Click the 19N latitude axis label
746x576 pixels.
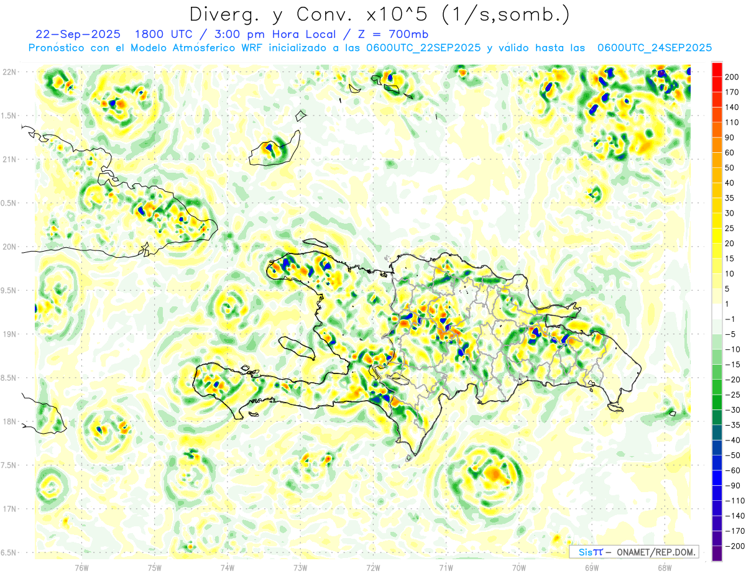coord(9,334)
